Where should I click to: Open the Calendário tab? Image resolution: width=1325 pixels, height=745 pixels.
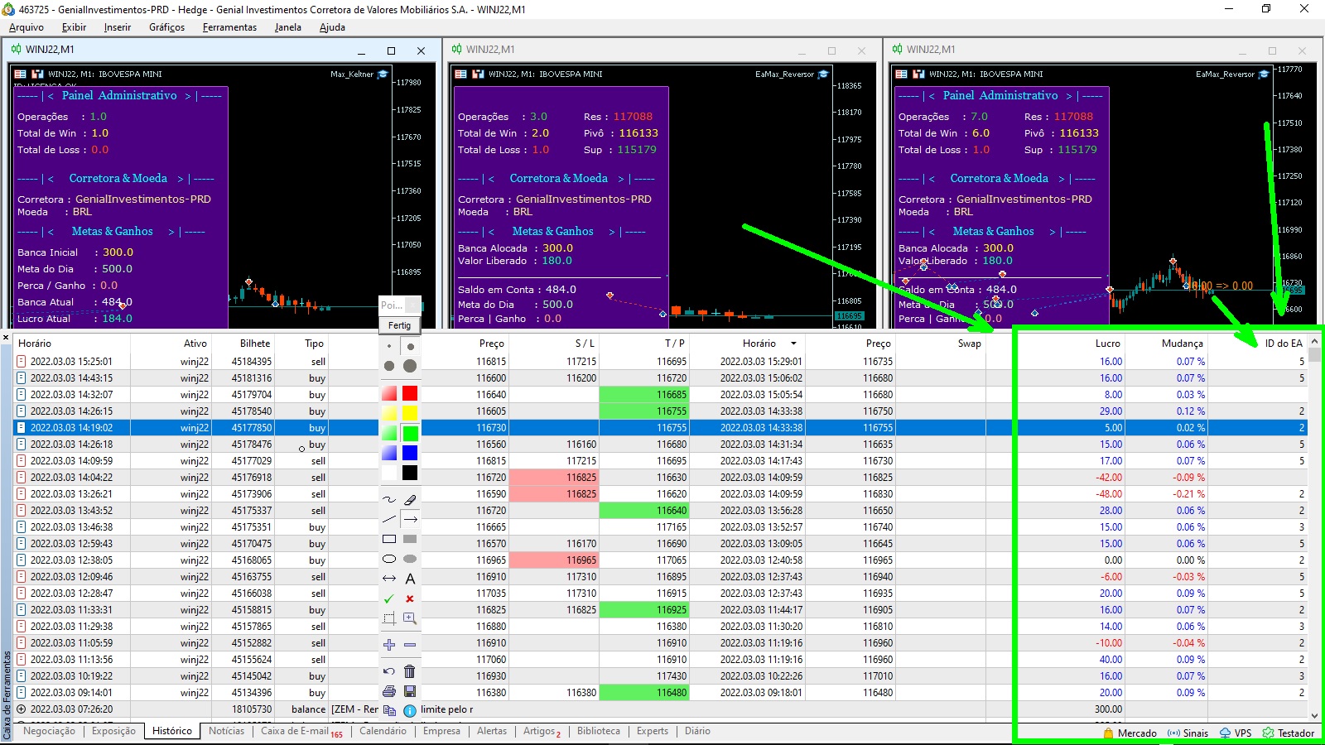(383, 731)
